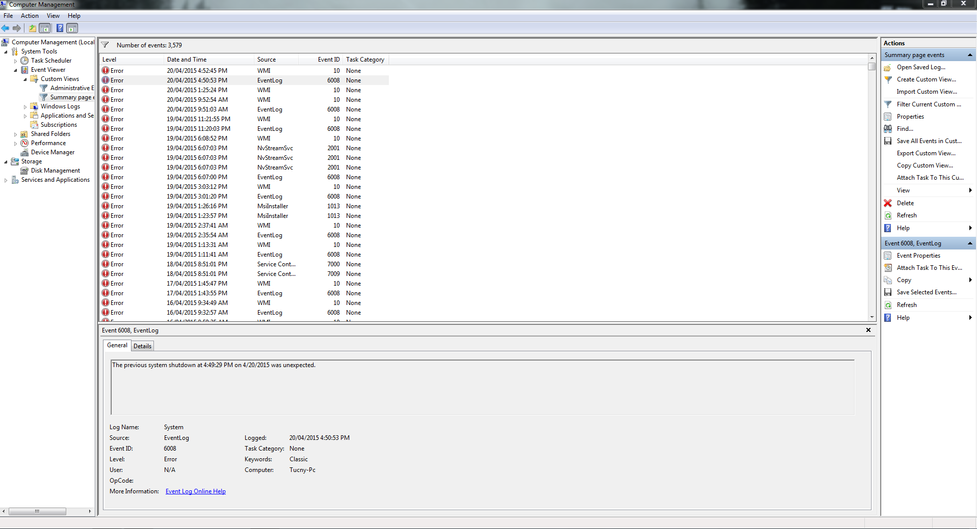977x529 pixels.
Task: Collapse the Event Viewer tree node
Action: pos(15,70)
